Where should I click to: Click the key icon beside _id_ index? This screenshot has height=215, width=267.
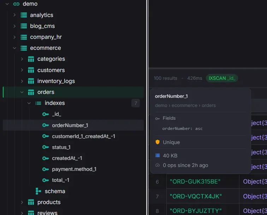click(x=46, y=114)
